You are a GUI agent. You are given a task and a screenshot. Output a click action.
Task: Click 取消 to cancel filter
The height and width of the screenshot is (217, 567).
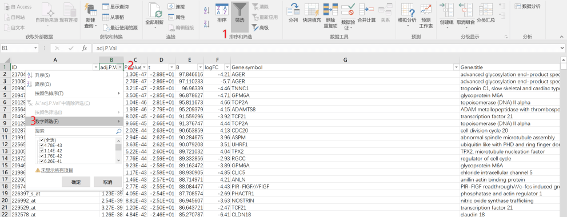tap(108, 182)
